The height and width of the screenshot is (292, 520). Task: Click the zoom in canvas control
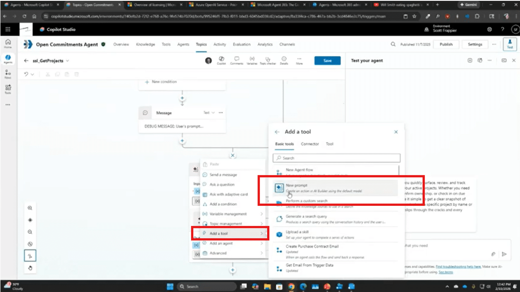tap(30, 208)
